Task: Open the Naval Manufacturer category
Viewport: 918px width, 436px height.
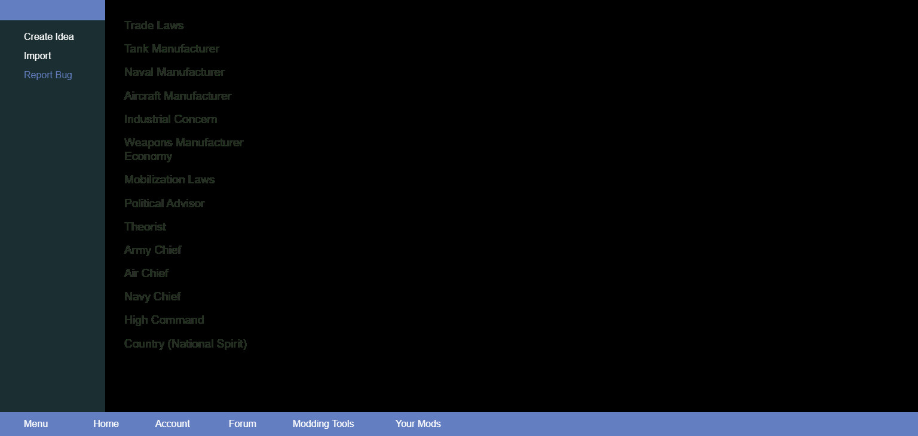Action: (x=174, y=72)
